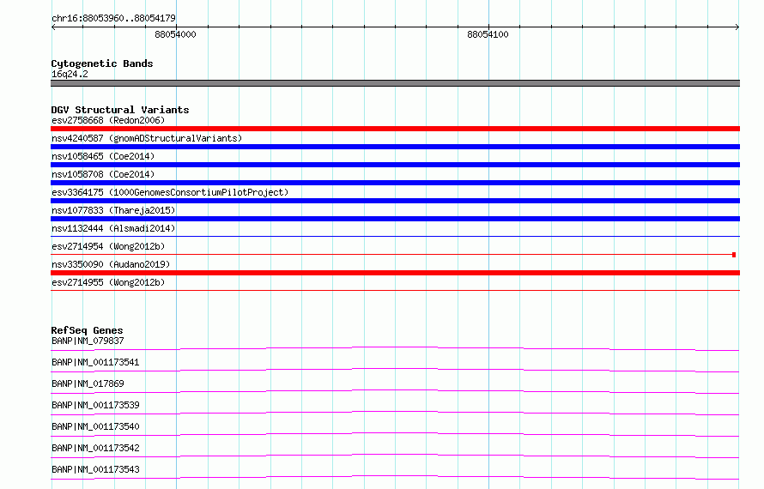The width and height of the screenshot is (764, 489).
Task: Click the 88054100 ruler tick label
Action: [488, 34]
